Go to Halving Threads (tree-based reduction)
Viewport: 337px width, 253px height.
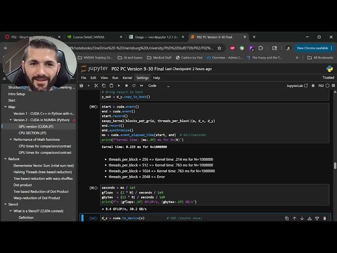pyautogui.click(x=43, y=172)
